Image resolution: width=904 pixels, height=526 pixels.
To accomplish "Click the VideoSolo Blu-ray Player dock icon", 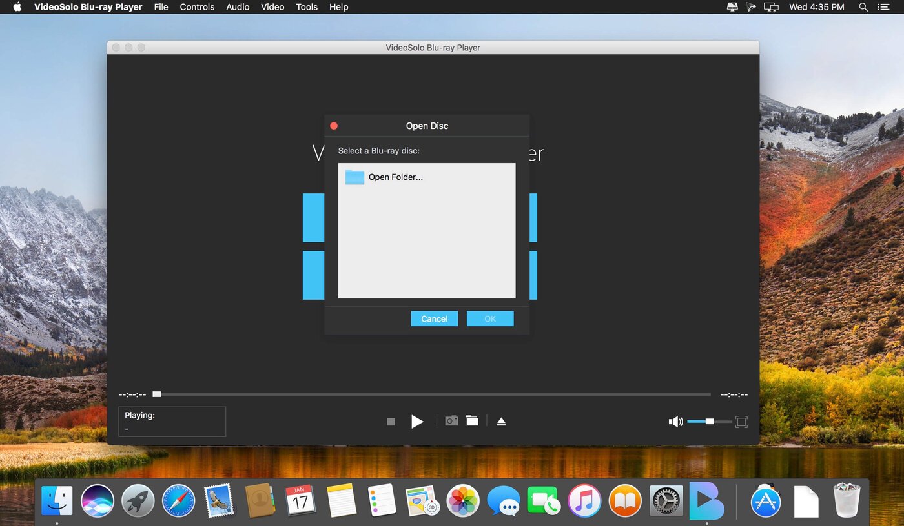I will tap(706, 500).
